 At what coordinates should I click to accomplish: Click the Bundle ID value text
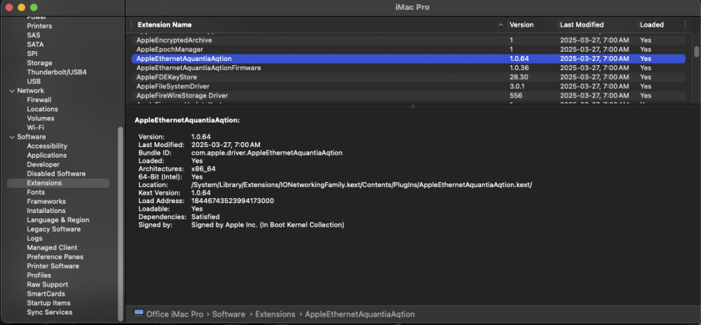267,153
